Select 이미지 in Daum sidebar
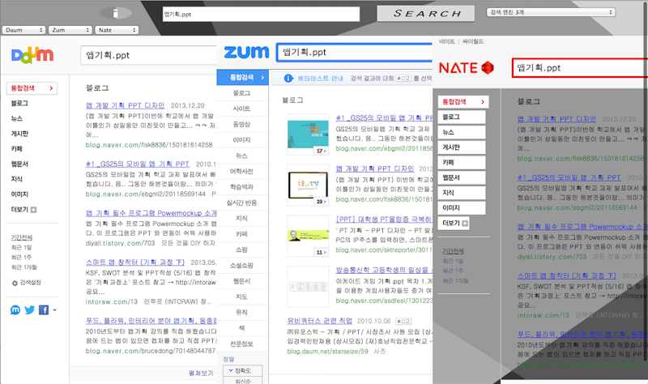This screenshot has width=648, height=384. tap(19, 194)
